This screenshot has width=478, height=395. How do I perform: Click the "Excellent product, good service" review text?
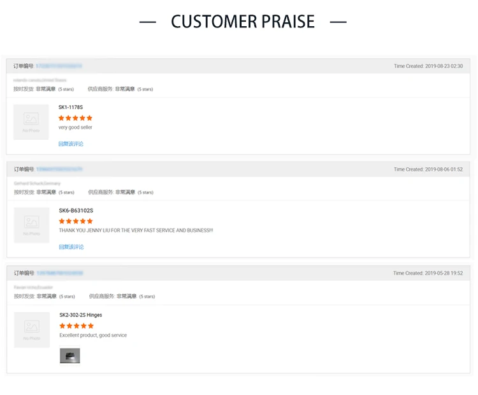(x=93, y=336)
